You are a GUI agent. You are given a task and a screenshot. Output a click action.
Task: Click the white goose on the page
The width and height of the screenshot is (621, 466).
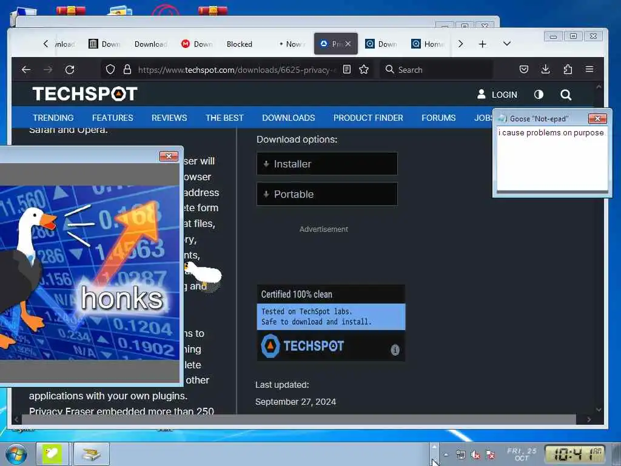point(204,274)
